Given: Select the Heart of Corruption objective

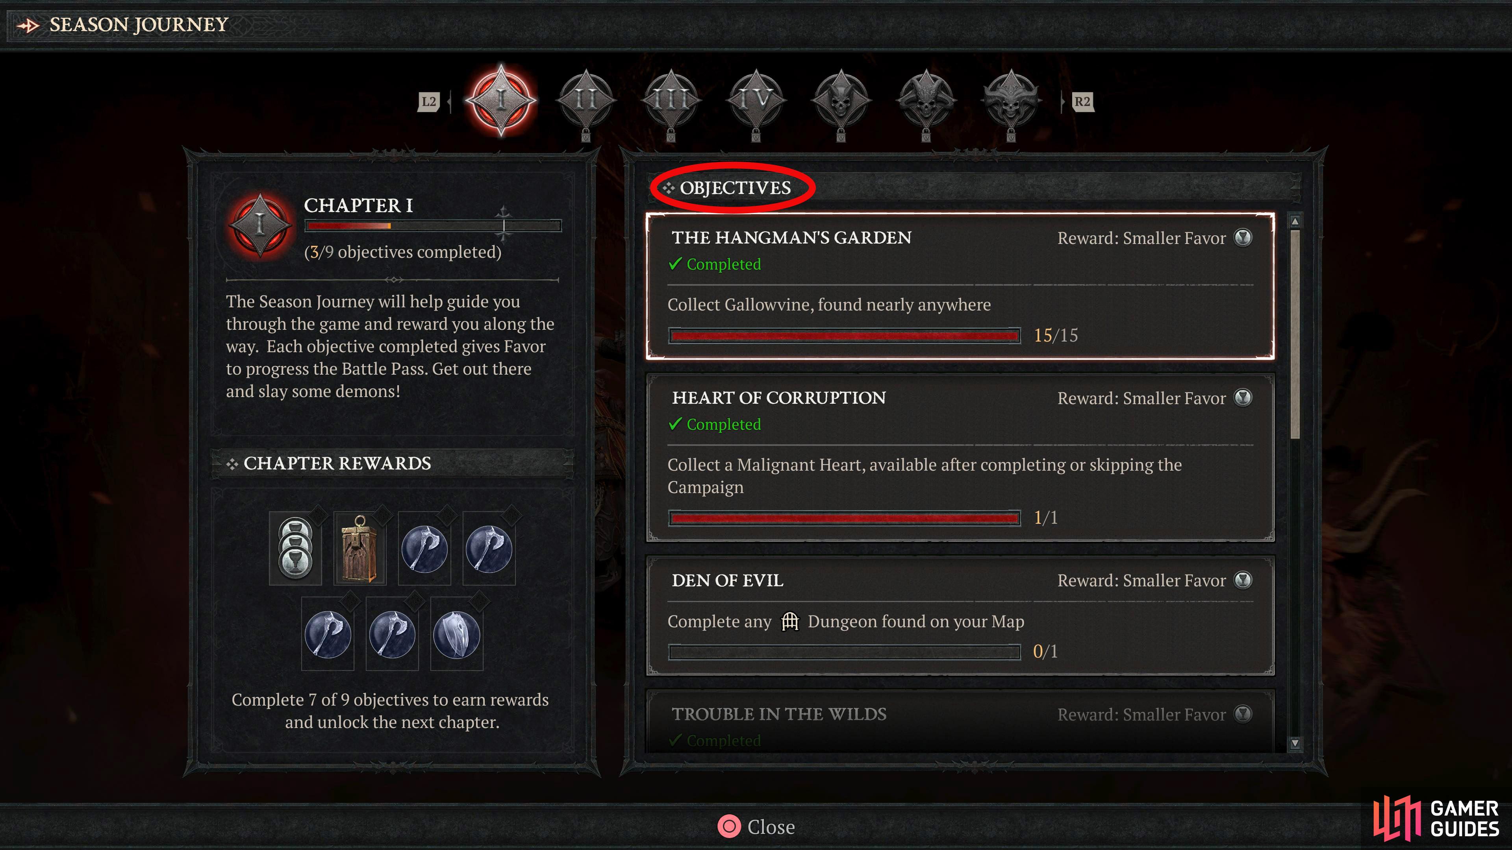Looking at the screenshot, I should 960,458.
